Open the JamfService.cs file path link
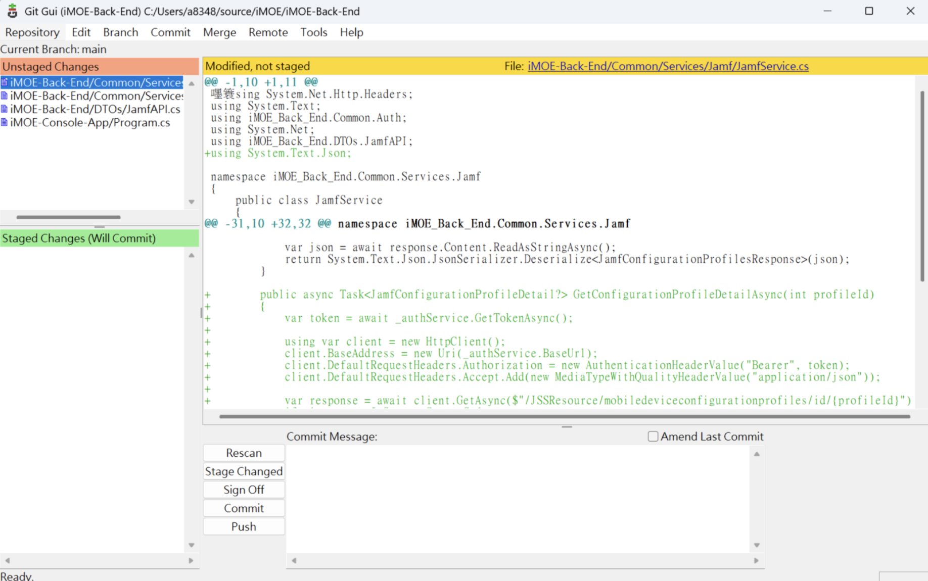Image resolution: width=928 pixels, height=581 pixels. click(x=668, y=66)
